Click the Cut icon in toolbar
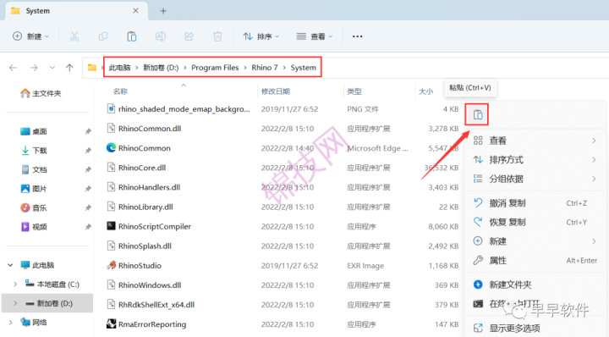 74,36
